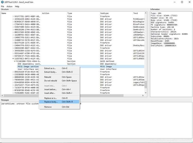The width and height of the screenshot is (193, 143).
Task: Click the Name column header
Action: pyautogui.click(x=21, y=13)
